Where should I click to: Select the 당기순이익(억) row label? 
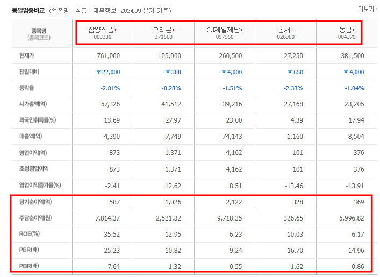[35, 202]
